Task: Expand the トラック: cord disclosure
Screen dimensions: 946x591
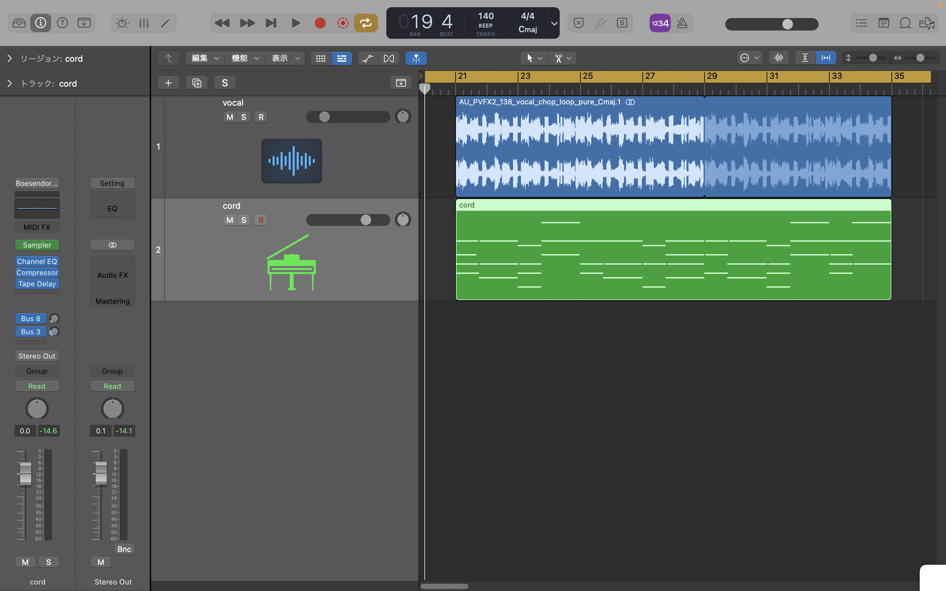Action: [x=10, y=84]
